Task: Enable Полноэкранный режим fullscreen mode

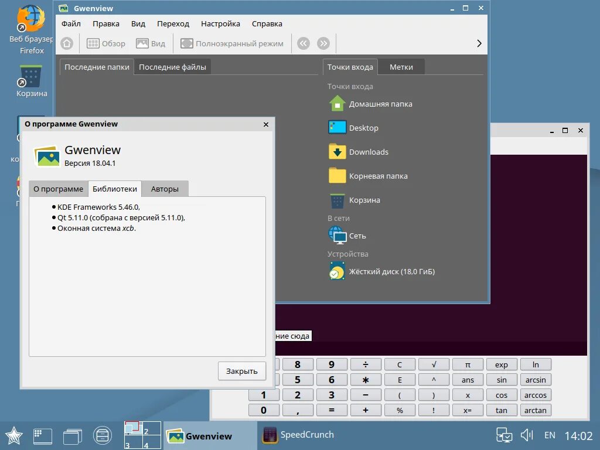Action: click(232, 43)
